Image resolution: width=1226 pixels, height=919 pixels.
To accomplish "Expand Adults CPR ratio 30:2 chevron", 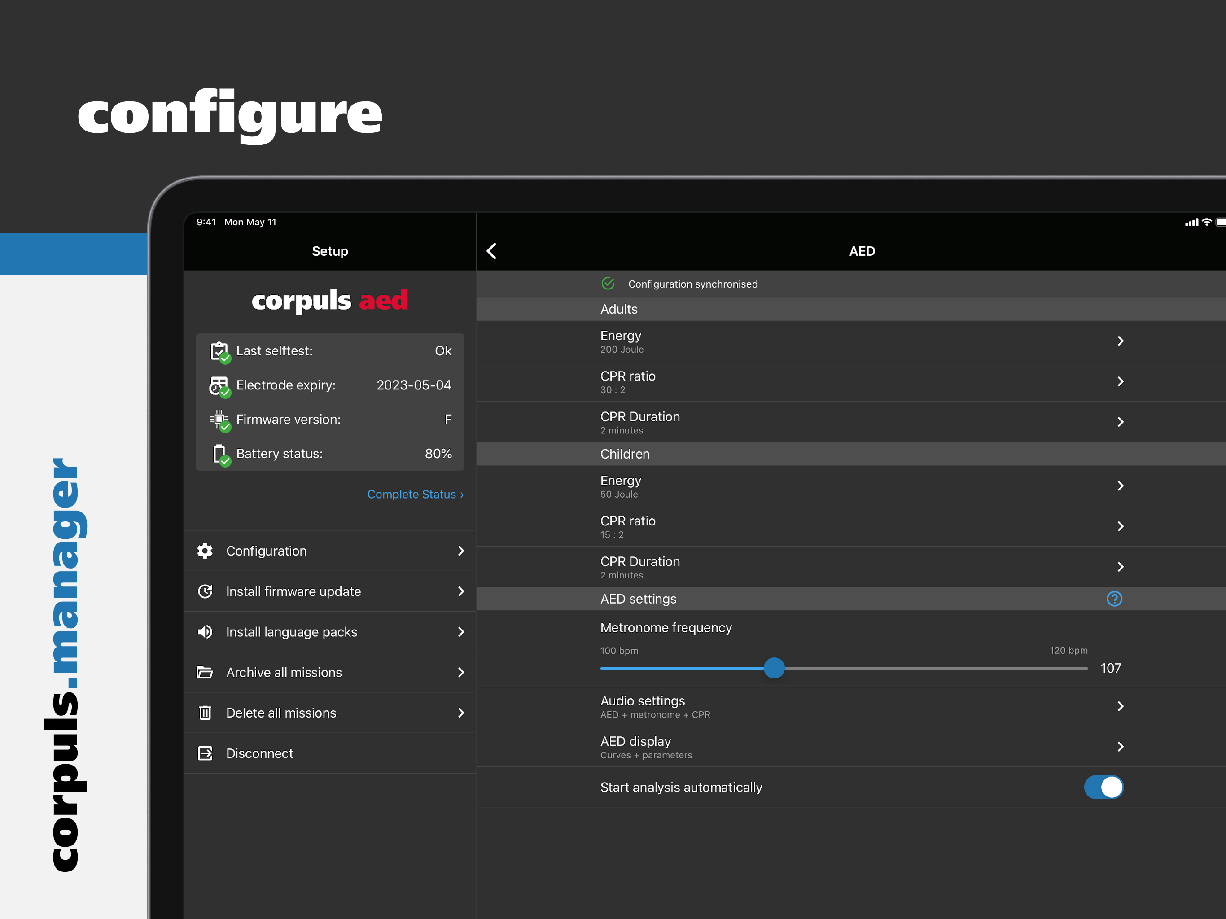I will 1121,381.
